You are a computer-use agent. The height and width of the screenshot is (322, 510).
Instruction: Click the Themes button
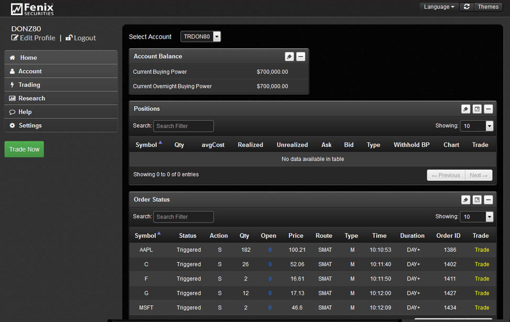488,7
